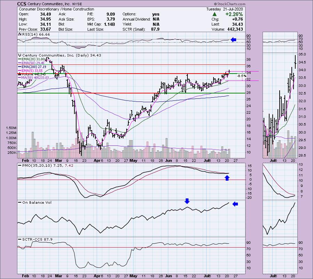Image resolution: width=313 pixels, height=279 pixels.
Task: Click the EMA(20) 31.80 legend entry
Action: [31, 59]
